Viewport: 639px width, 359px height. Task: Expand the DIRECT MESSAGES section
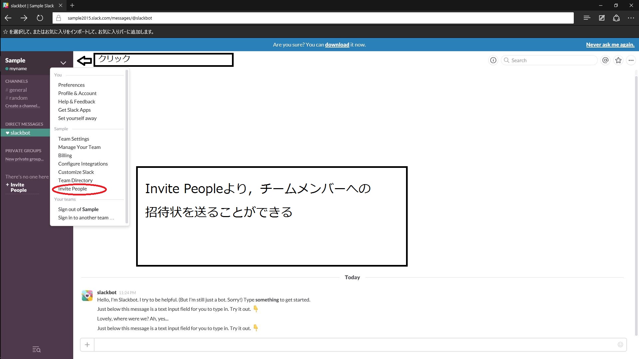[x=24, y=124]
